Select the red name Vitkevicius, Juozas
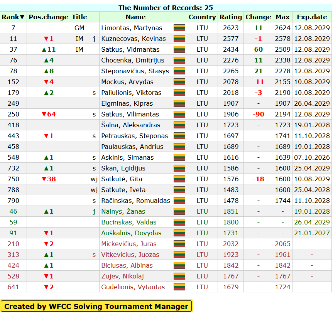The height and width of the screenshot is (312, 333). [130, 255]
